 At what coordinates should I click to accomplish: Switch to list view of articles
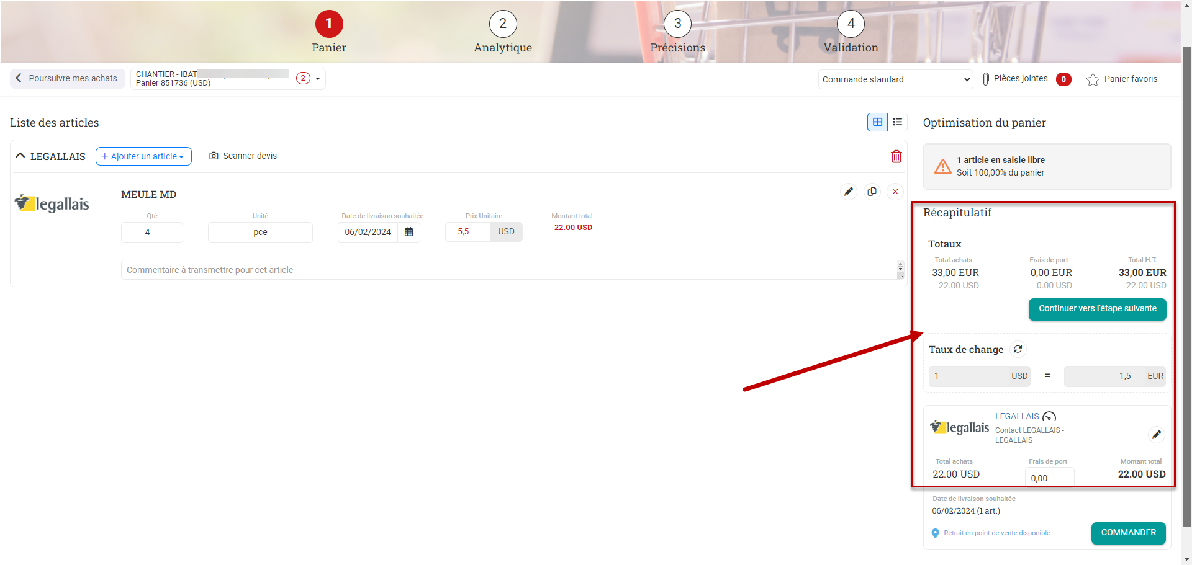point(897,122)
